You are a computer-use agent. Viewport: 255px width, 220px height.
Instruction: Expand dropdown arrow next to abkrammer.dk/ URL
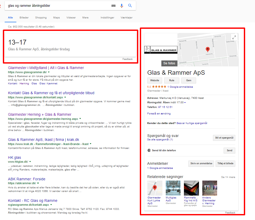38,183
